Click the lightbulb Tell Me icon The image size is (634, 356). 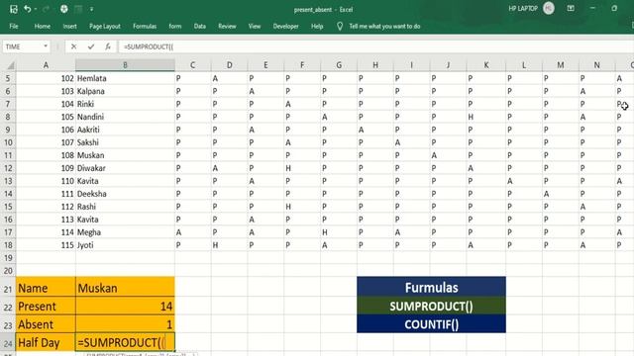[340, 27]
